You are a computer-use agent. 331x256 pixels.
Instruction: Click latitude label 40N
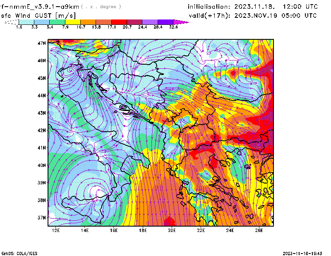point(42,165)
